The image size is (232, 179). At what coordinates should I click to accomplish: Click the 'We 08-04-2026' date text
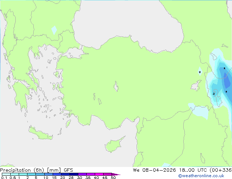pyautogui.click(x=154, y=170)
